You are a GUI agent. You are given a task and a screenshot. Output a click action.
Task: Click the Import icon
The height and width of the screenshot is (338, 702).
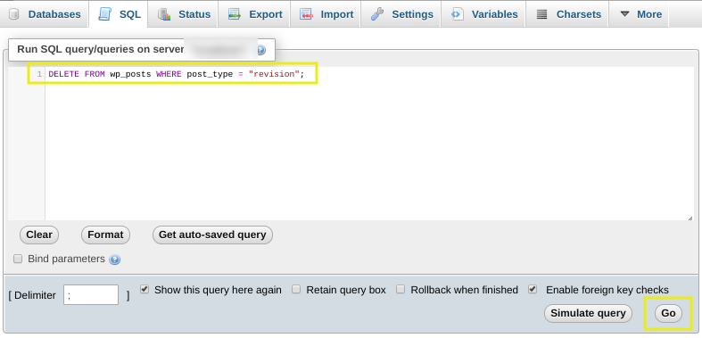point(306,14)
